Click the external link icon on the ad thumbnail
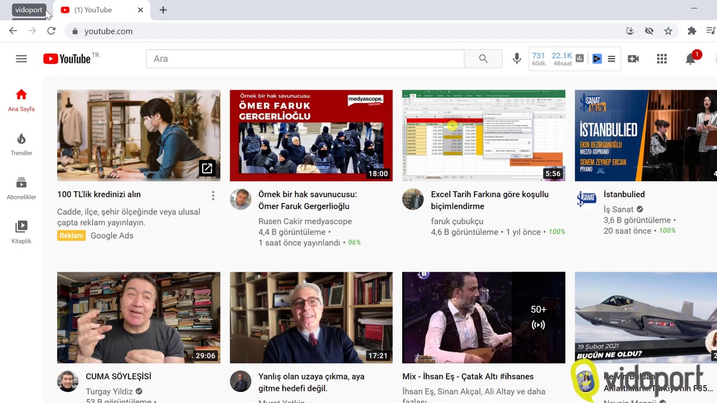This screenshot has width=717, height=403. coord(207,168)
